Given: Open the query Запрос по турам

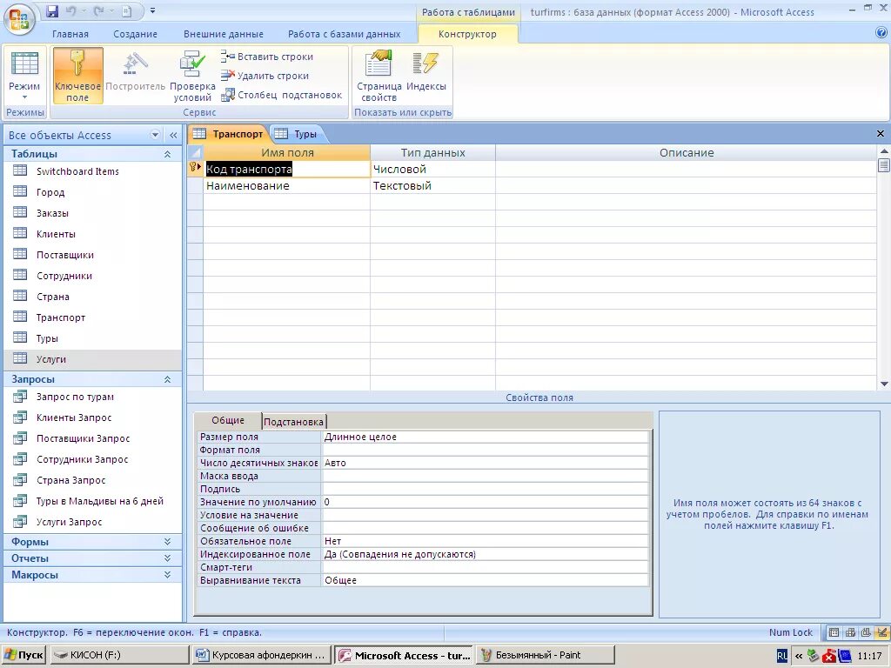Looking at the screenshot, I should pyautogui.click(x=75, y=397).
